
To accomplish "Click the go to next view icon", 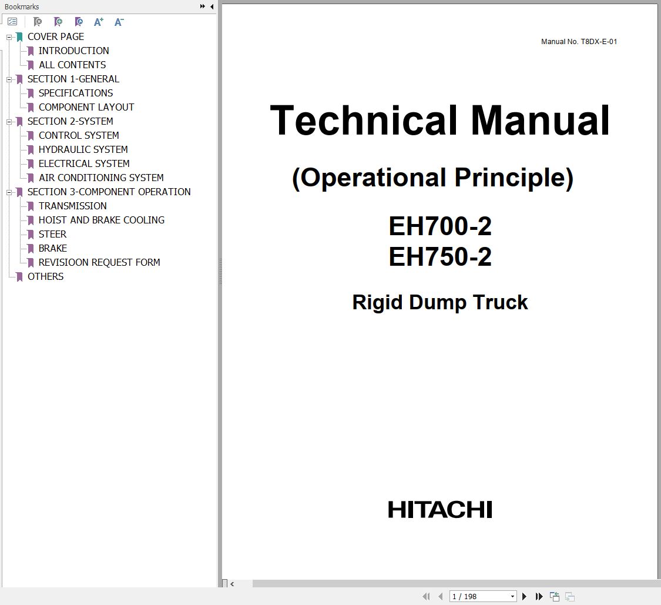I will (570, 597).
